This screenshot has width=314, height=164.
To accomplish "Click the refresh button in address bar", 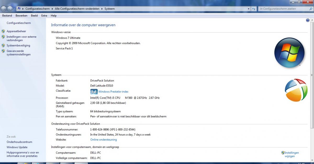I will point(254,9).
